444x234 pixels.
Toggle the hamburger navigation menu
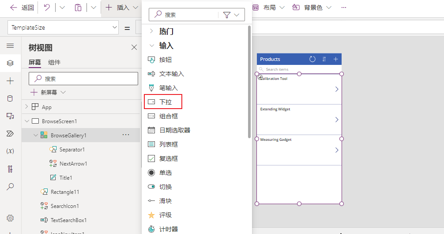[10, 45]
